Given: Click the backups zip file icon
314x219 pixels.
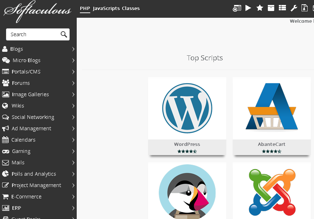Looking at the screenshot, I should pyautogui.click(x=305, y=8).
